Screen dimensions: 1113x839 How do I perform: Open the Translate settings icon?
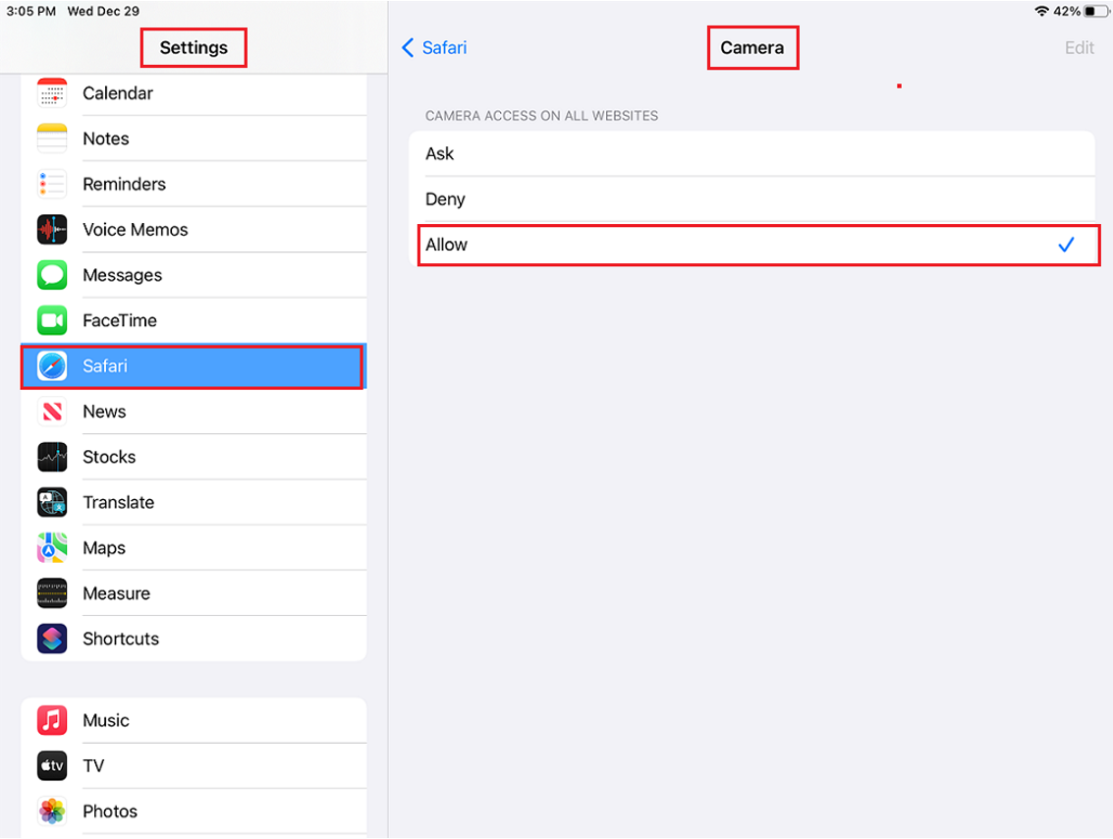click(51, 502)
